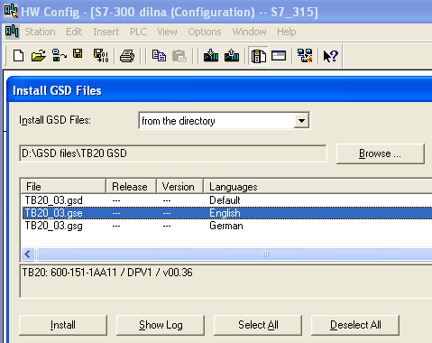Select the TB20_03.gse file row
This screenshot has height=343, width=432.
227,213
